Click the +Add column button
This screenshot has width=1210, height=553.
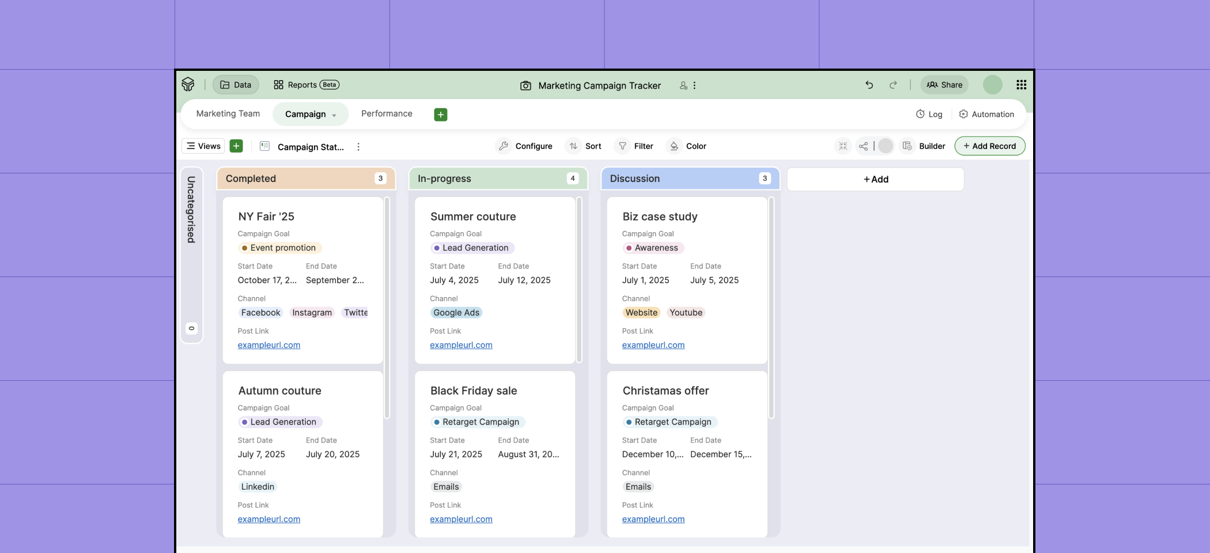tap(875, 179)
